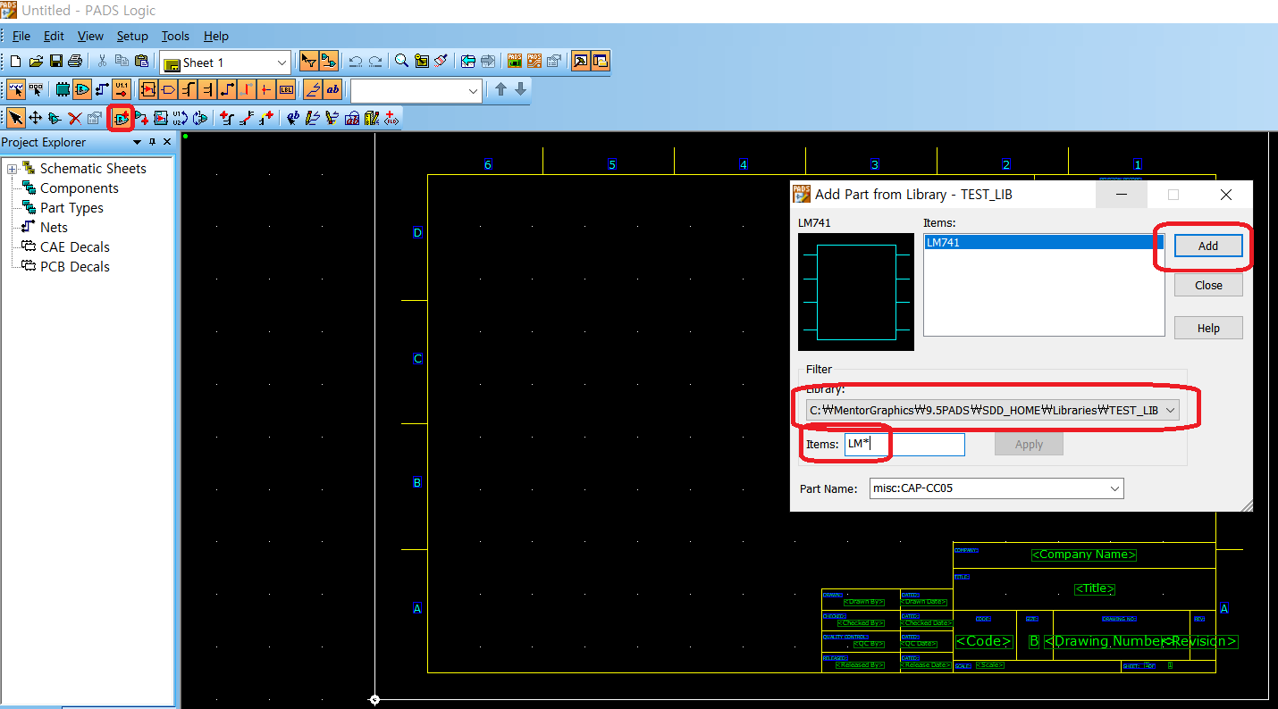Click the Help button in Add Part dialog
The height and width of the screenshot is (709, 1278).
click(1207, 328)
